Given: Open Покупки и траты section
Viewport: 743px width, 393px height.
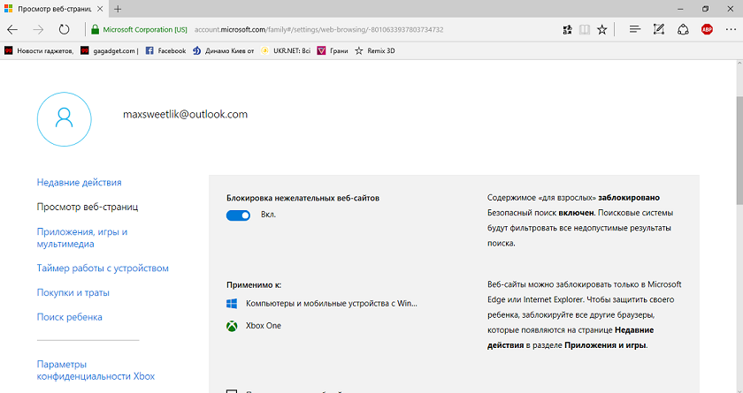Looking at the screenshot, I should [x=73, y=292].
